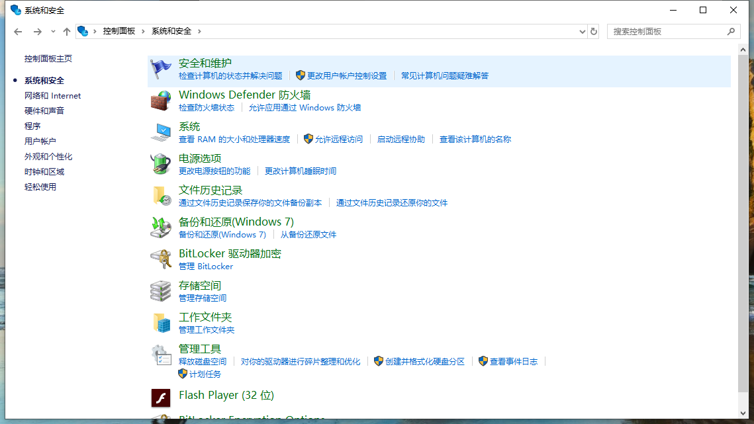
Task: Click the scrollbar up arrow
Action: (x=743, y=50)
